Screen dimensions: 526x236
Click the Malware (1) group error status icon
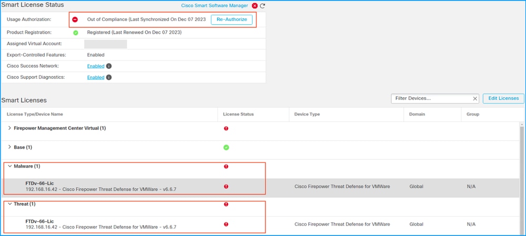226,167
